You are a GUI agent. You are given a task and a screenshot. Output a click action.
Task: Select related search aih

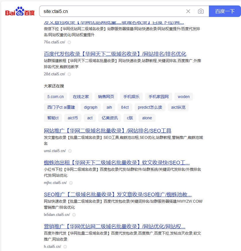109,107
